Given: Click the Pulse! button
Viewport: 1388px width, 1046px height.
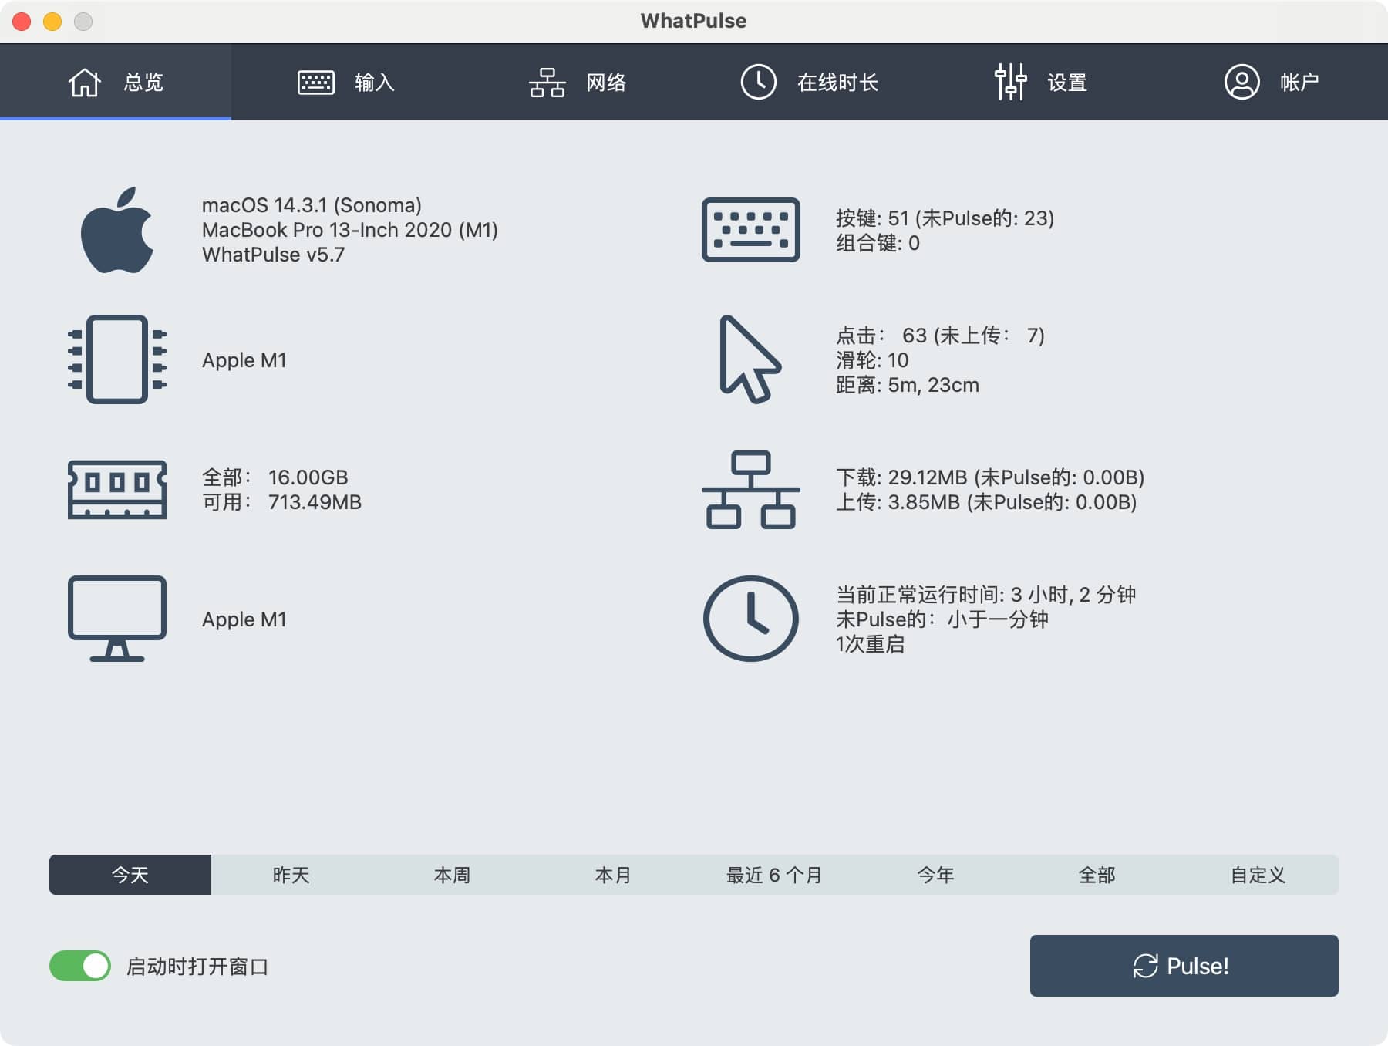Looking at the screenshot, I should (x=1184, y=966).
